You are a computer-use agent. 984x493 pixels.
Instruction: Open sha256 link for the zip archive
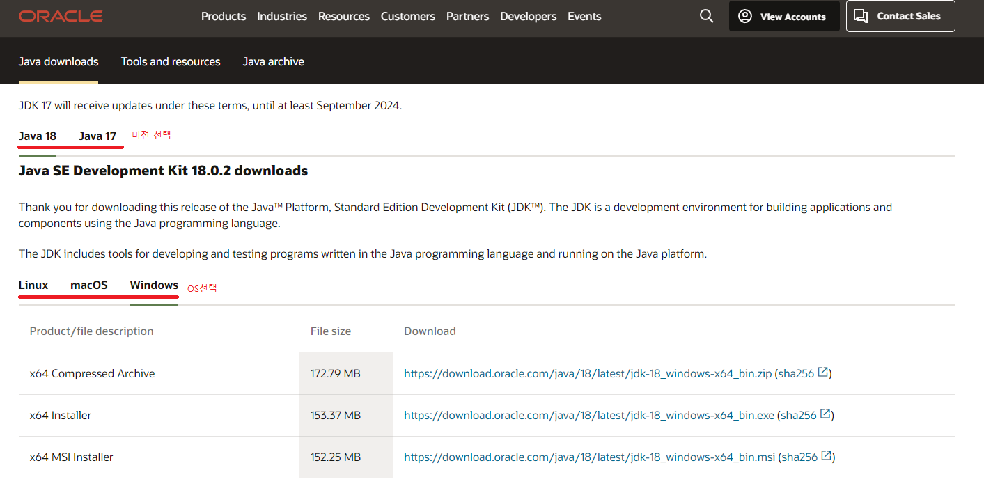click(x=796, y=373)
